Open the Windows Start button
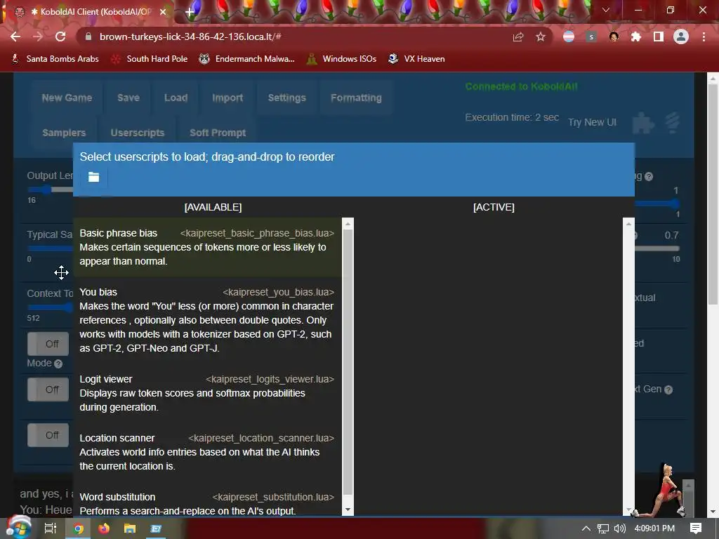 point(18,527)
